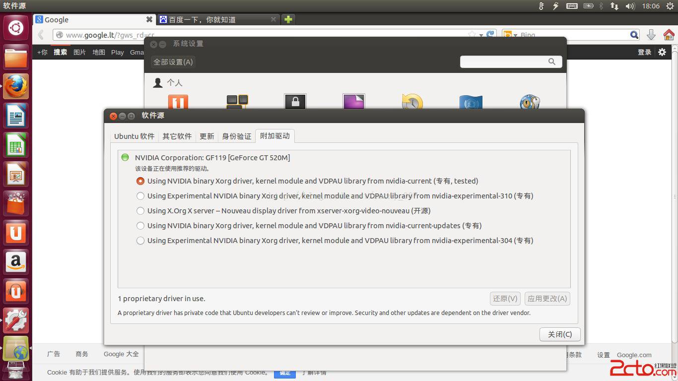Click the temperature indicator in top panel

pyautogui.click(x=542, y=6)
